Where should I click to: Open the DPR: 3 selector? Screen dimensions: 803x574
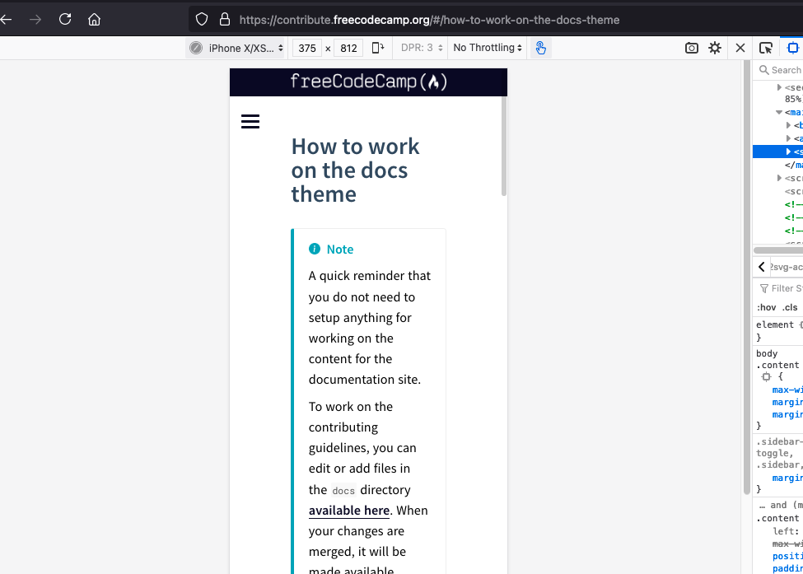pyautogui.click(x=422, y=48)
